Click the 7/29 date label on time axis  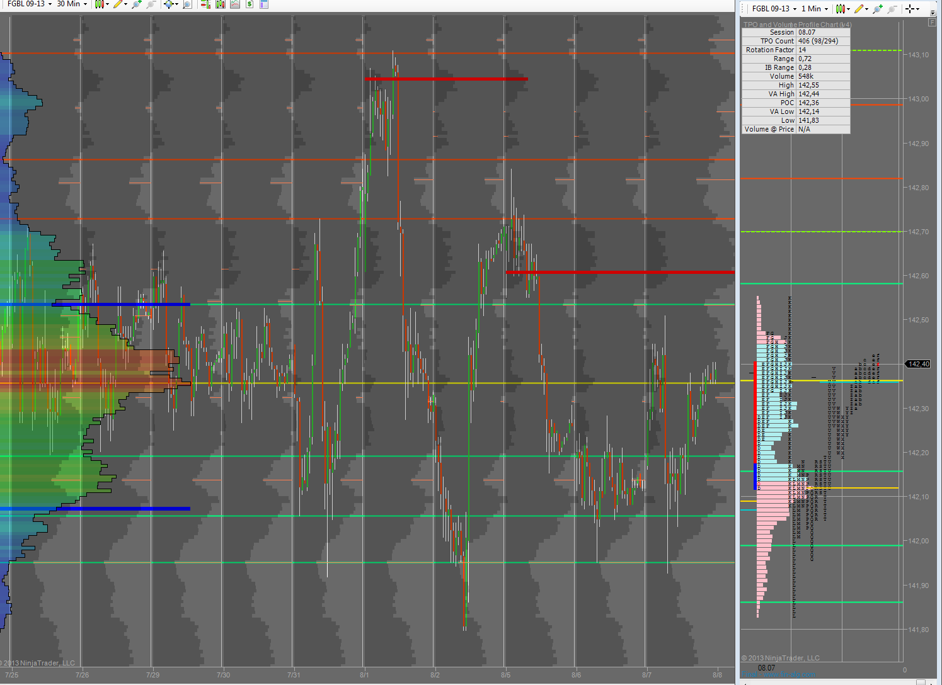pyautogui.click(x=152, y=675)
